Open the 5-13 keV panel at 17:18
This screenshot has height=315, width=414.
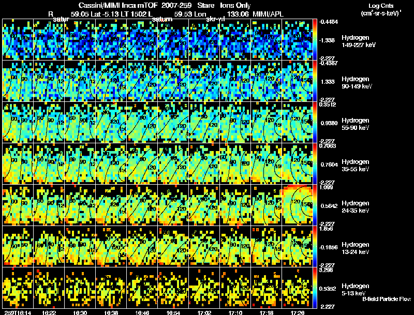(x=266, y=288)
